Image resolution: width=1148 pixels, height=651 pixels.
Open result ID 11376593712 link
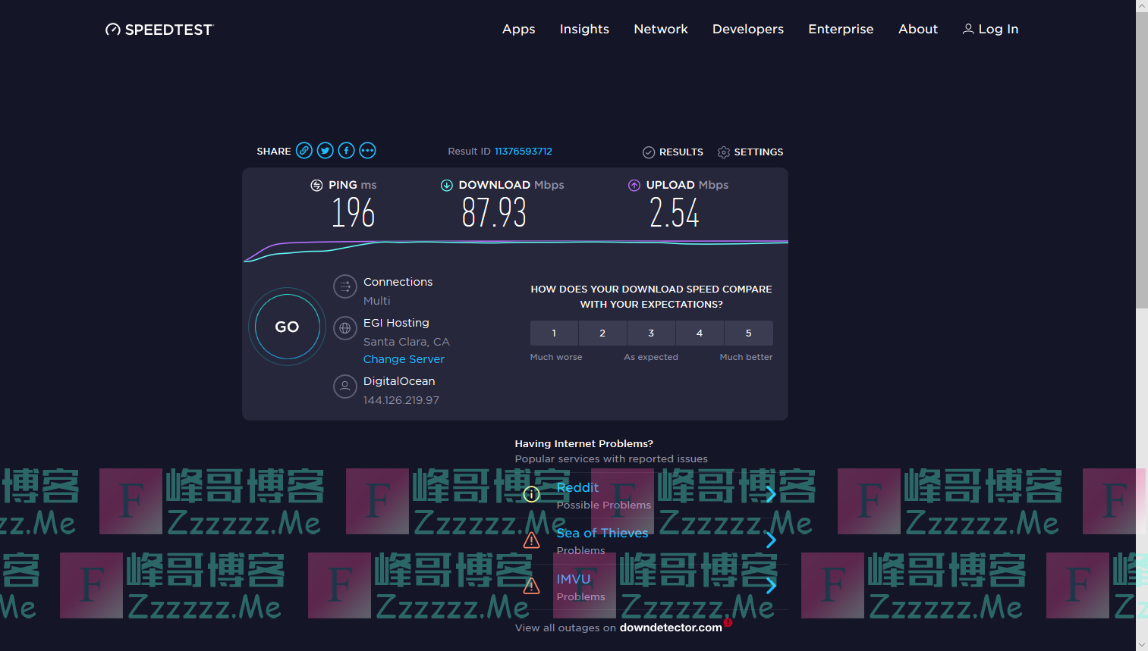[x=523, y=152]
